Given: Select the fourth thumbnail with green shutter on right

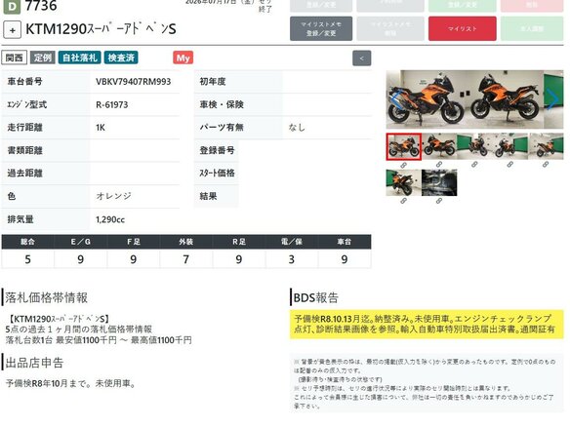Looking at the screenshot, I should pyautogui.click(x=510, y=146).
